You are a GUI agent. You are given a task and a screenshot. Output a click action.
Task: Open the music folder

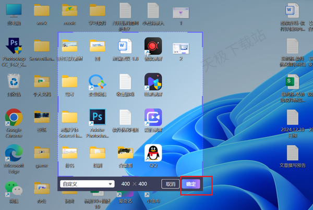70,10
